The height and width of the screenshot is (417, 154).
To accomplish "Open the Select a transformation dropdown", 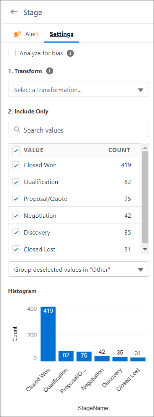I will 78,89.
